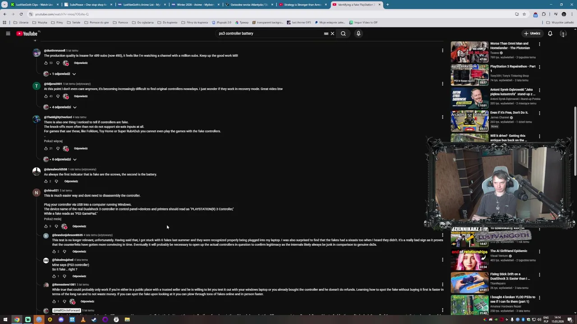
Task: Open the Worse Than Omni Man video thumbnail
Action: pyautogui.click(x=469, y=52)
